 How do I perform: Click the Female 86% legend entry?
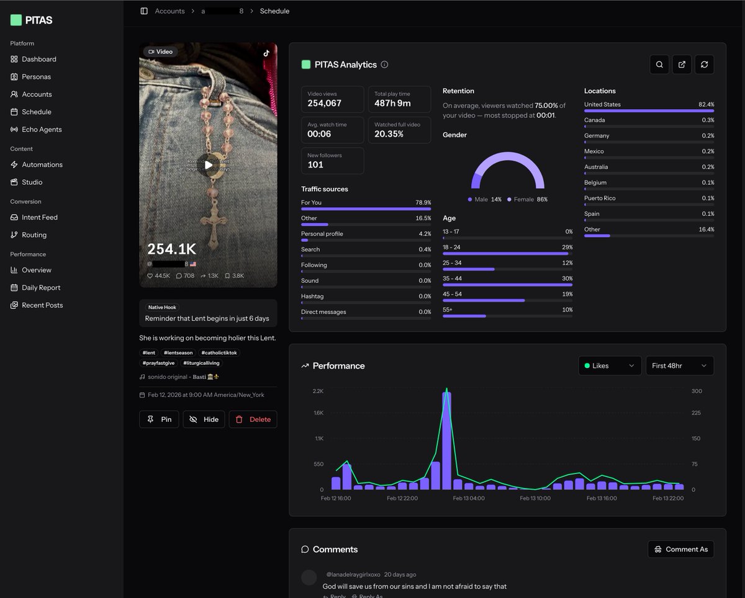(x=527, y=200)
